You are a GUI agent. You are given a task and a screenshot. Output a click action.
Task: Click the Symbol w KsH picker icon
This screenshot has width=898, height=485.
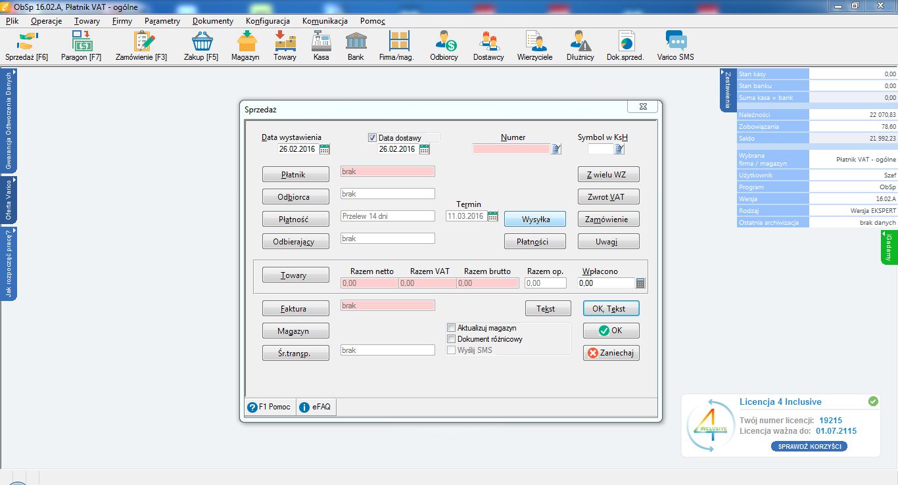619,149
